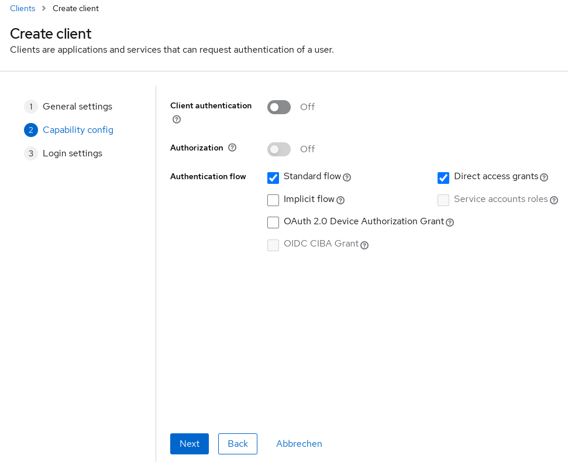This screenshot has width=568, height=462.
Task: Open Authorization help tooltip icon
Action: (x=232, y=148)
